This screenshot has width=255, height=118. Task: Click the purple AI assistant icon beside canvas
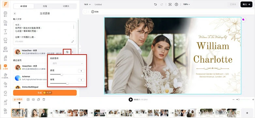tap(243, 20)
